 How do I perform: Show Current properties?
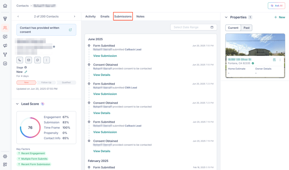point(233,28)
